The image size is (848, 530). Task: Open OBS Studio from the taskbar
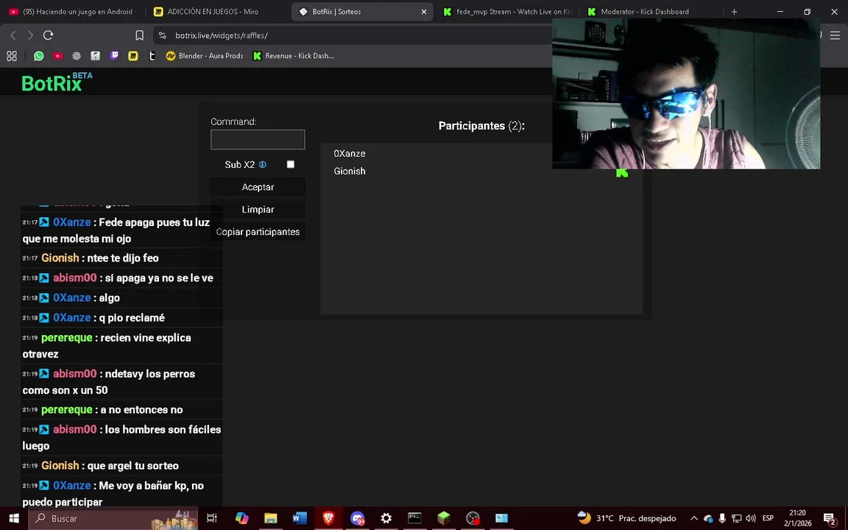click(473, 518)
